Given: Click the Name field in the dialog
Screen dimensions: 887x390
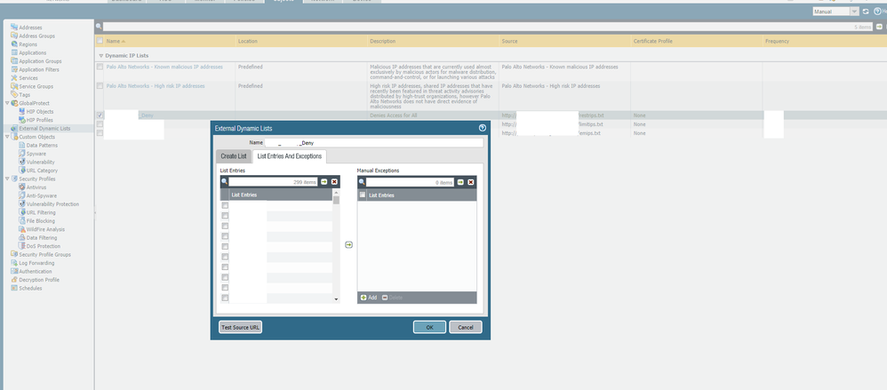Looking at the screenshot, I should [x=374, y=143].
